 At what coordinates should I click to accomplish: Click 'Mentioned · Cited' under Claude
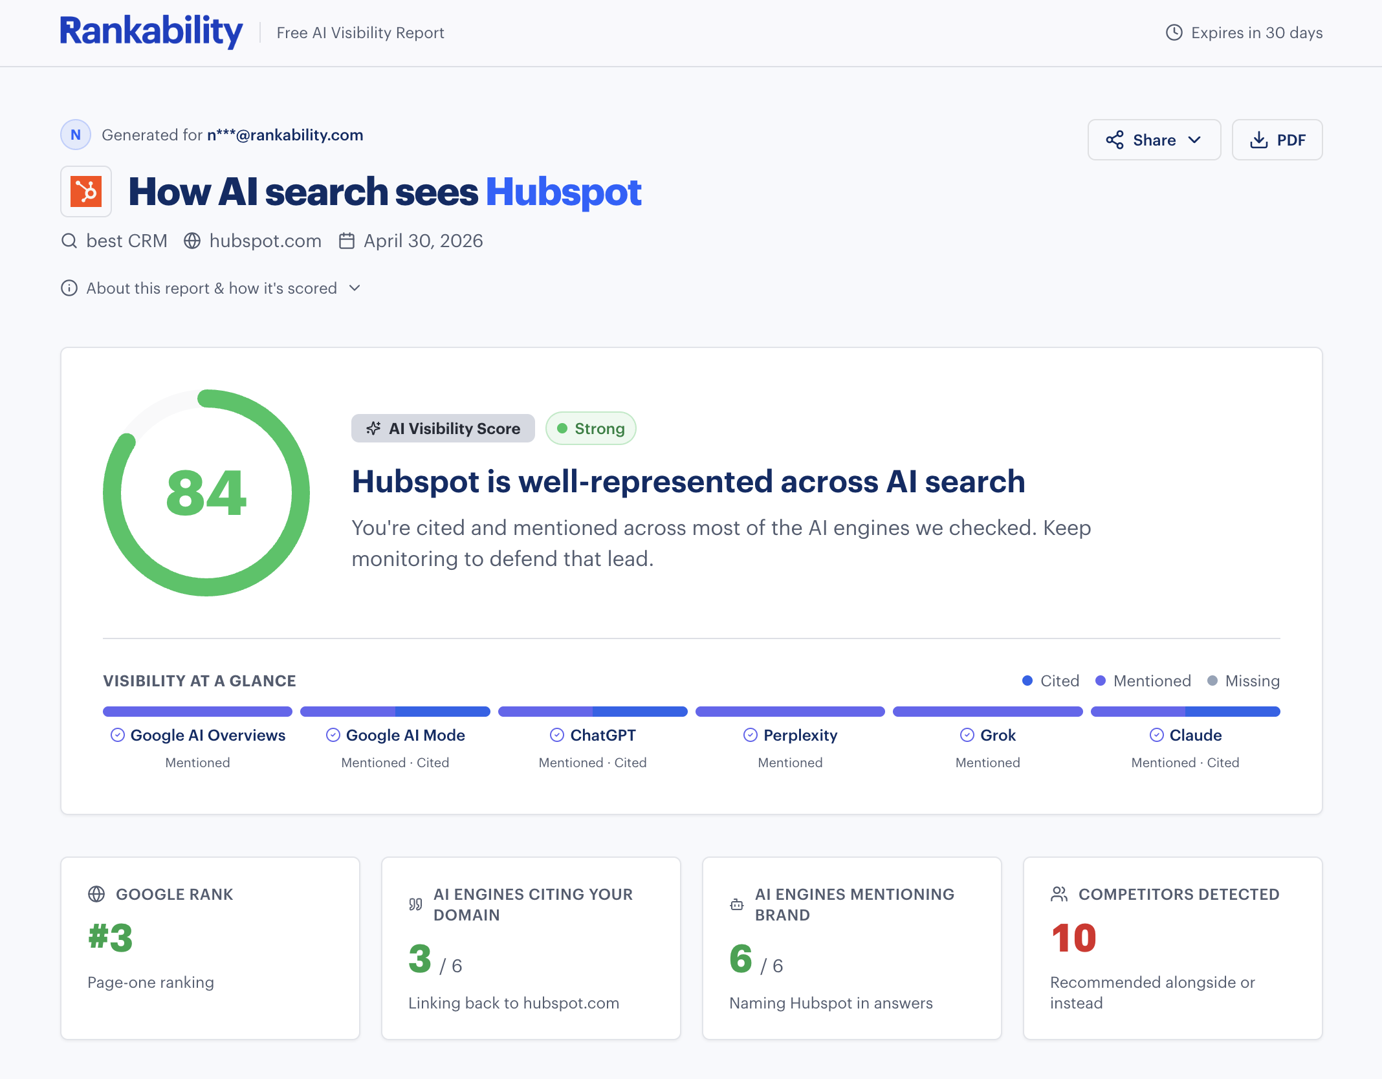(1185, 763)
